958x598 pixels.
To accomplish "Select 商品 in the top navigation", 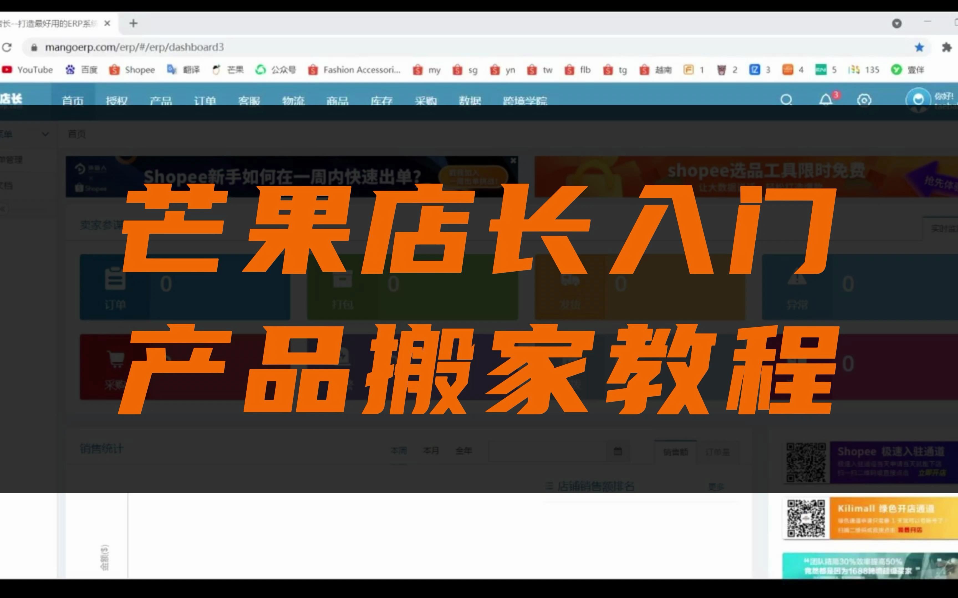I will 337,101.
